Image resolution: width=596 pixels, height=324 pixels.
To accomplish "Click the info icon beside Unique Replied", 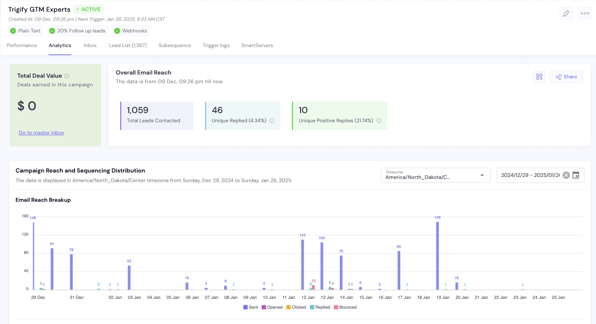I will (x=272, y=121).
